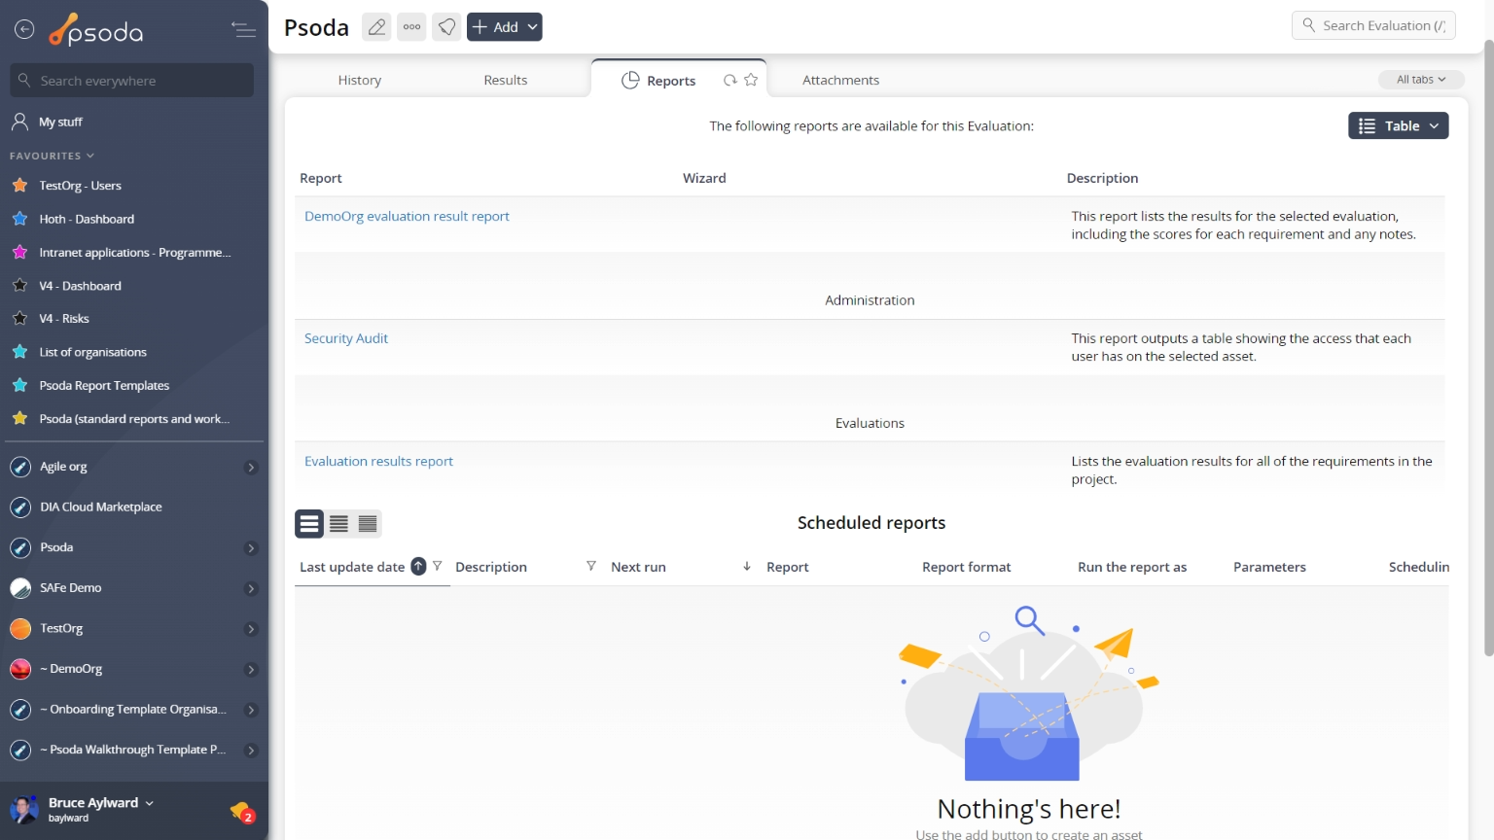Click the page vertical scrollbar
1494x840 pixels.
[1488, 350]
